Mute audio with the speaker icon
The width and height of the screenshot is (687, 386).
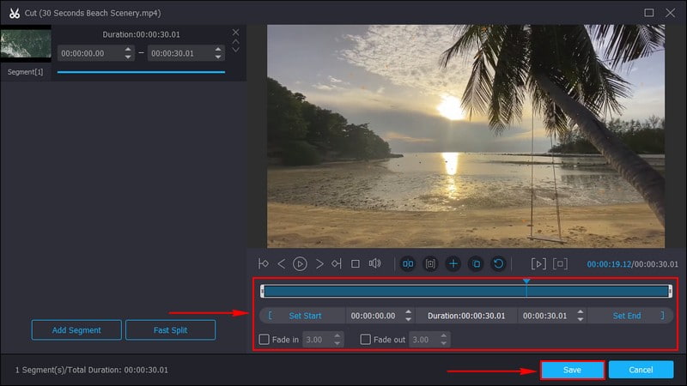pos(374,264)
